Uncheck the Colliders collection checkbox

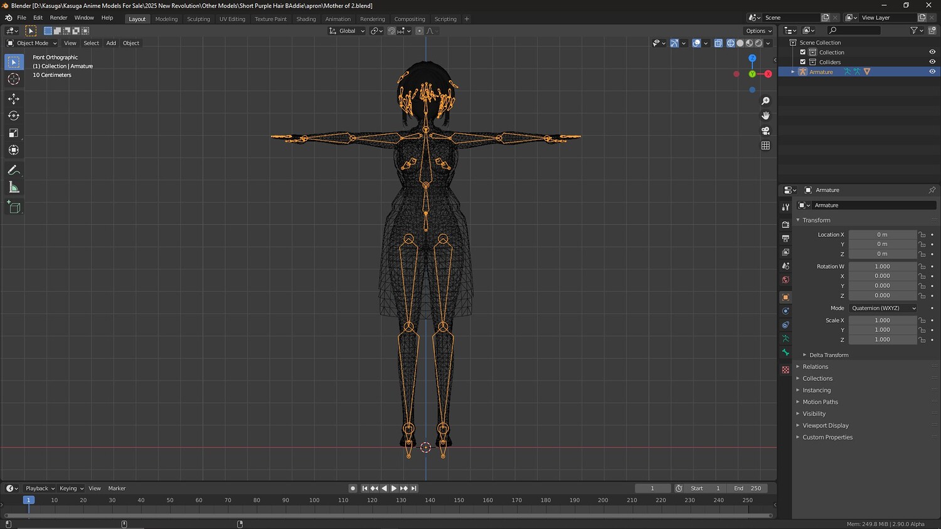coord(803,62)
